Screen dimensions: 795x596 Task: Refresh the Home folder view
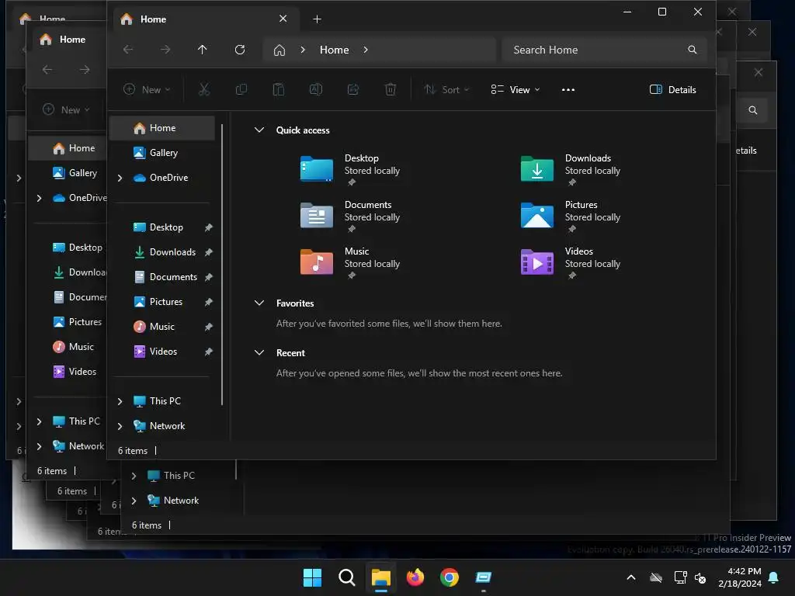[x=240, y=50]
